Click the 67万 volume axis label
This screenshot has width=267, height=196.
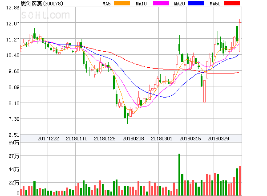[x=14, y=156]
